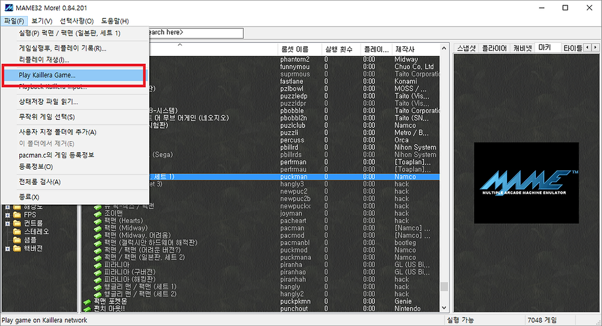Choose 무작위 게임 선택(S) menu entry
602x326 pixels.
point(75,117)
